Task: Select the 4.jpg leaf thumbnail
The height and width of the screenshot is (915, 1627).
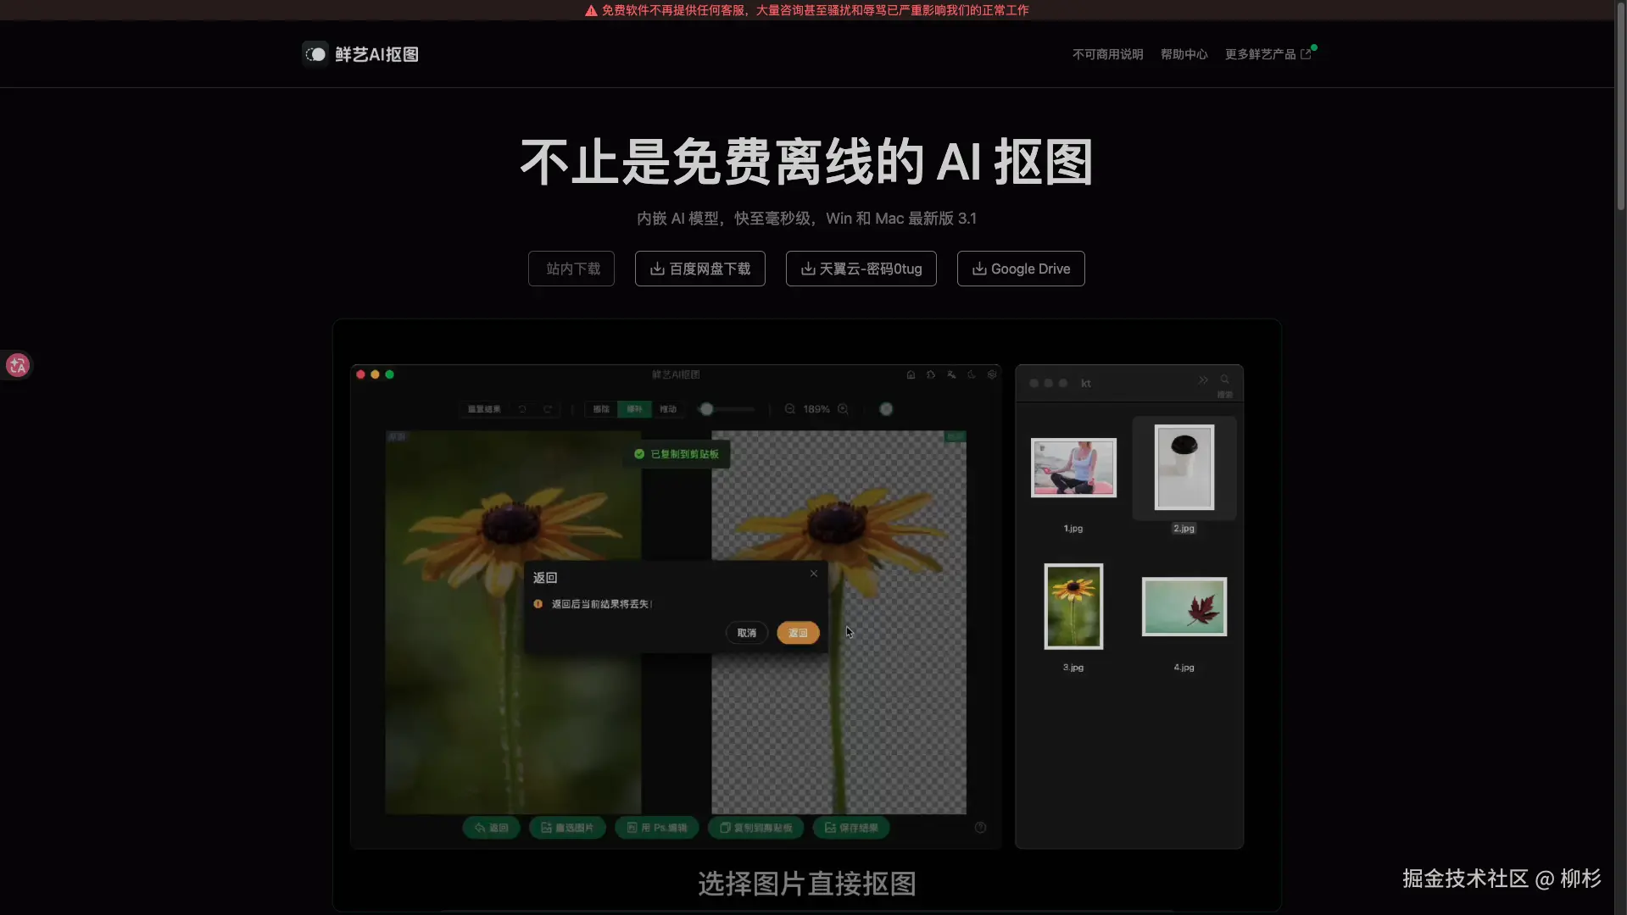Action: pyautogui.click(x=1184, y=607)
